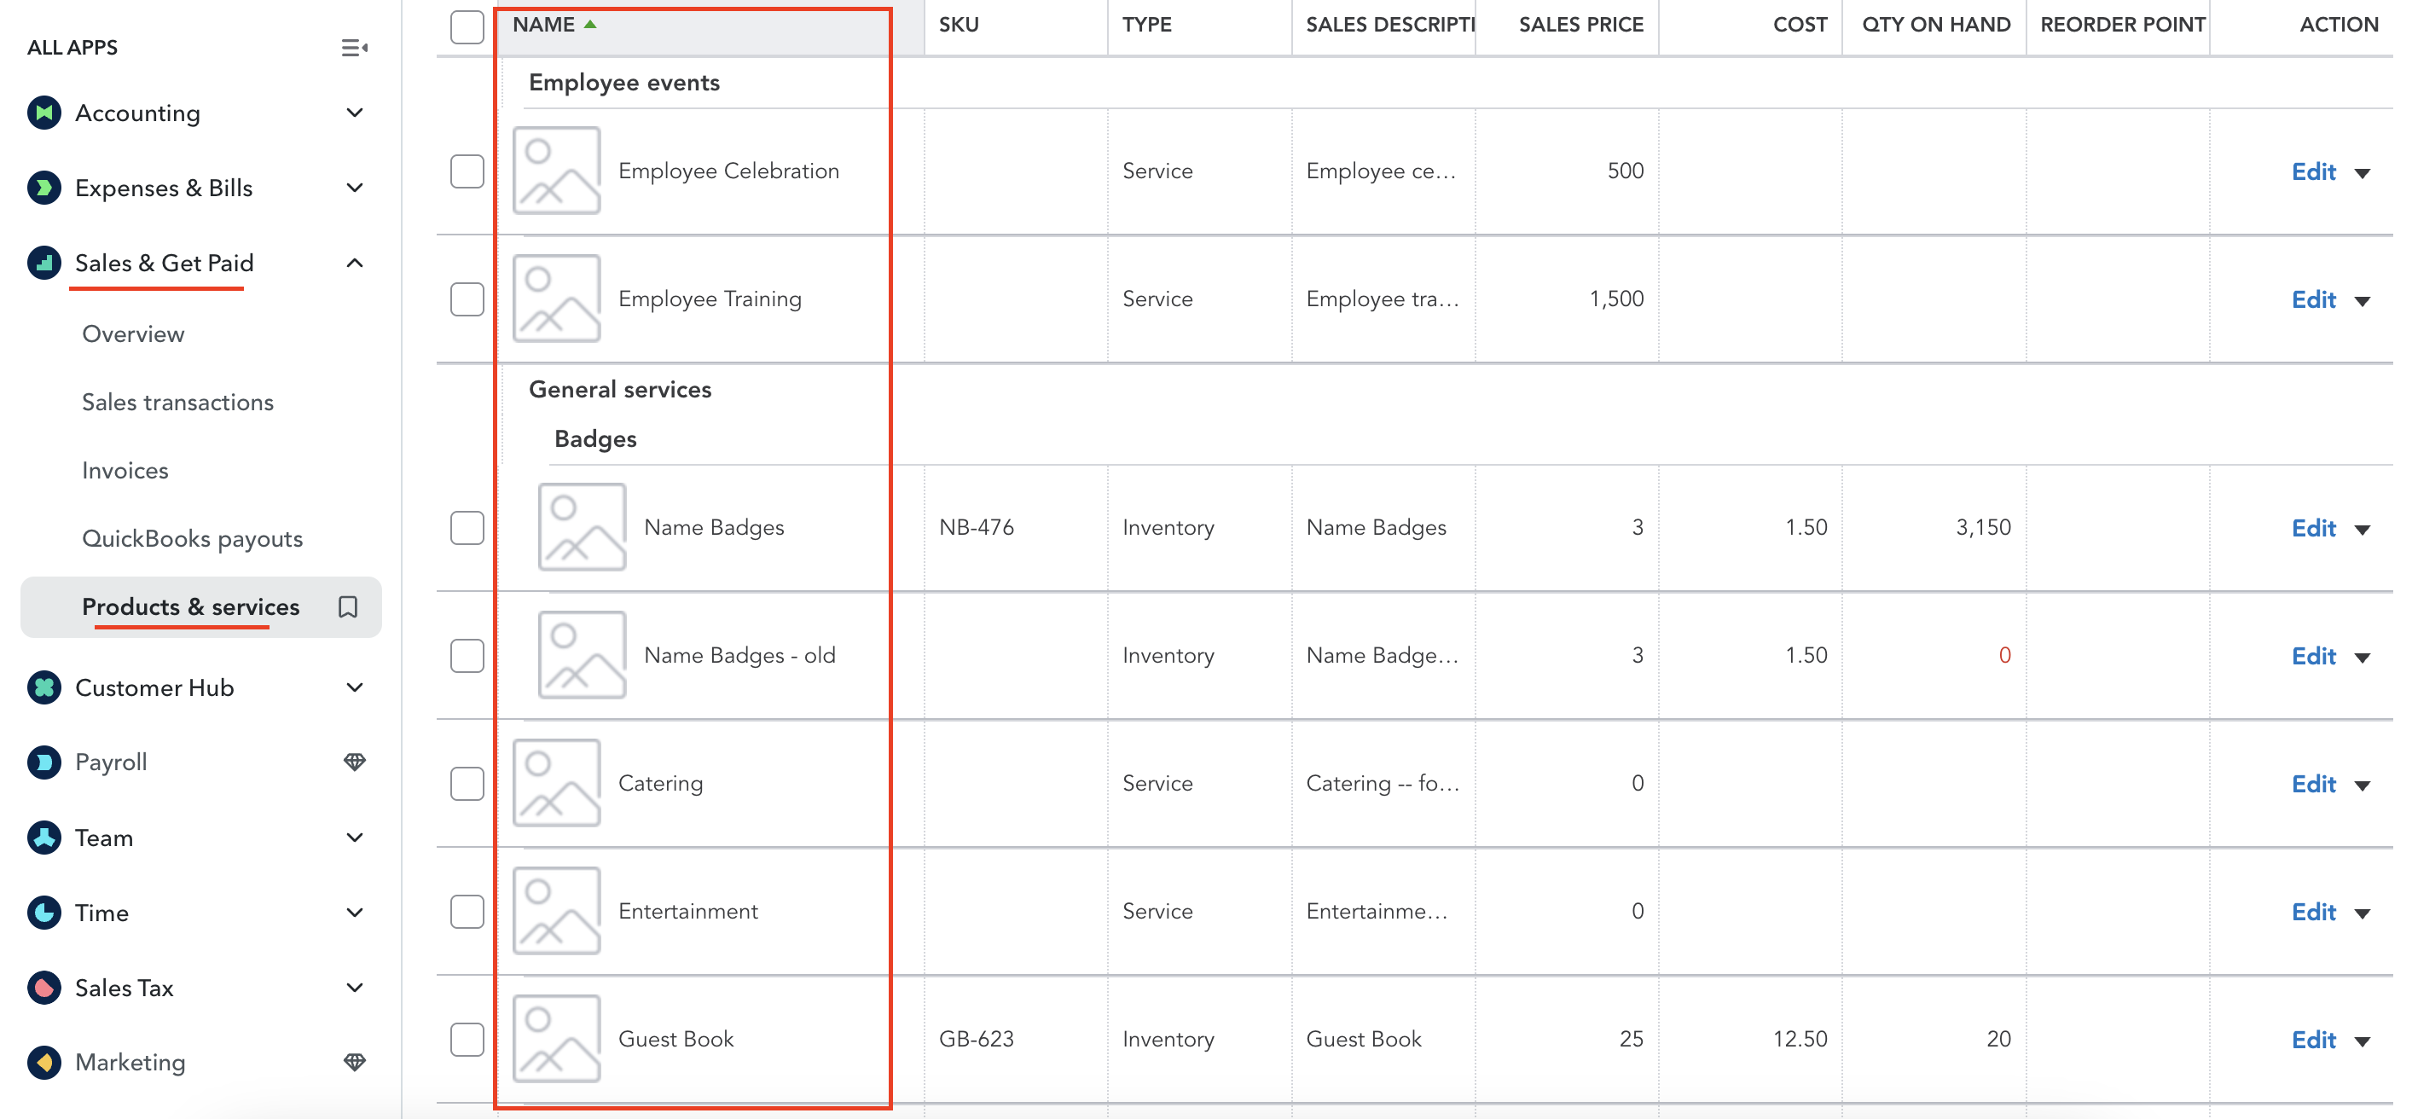This screenshot has height=1119, width=2412.
Task: Collapse the ALL APPS sidebar menu icon
Action: tap(354, 48)
